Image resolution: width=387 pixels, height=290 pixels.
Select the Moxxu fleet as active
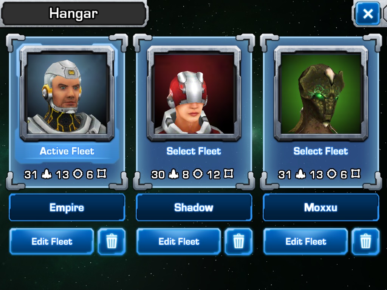(x=320, y=151)
